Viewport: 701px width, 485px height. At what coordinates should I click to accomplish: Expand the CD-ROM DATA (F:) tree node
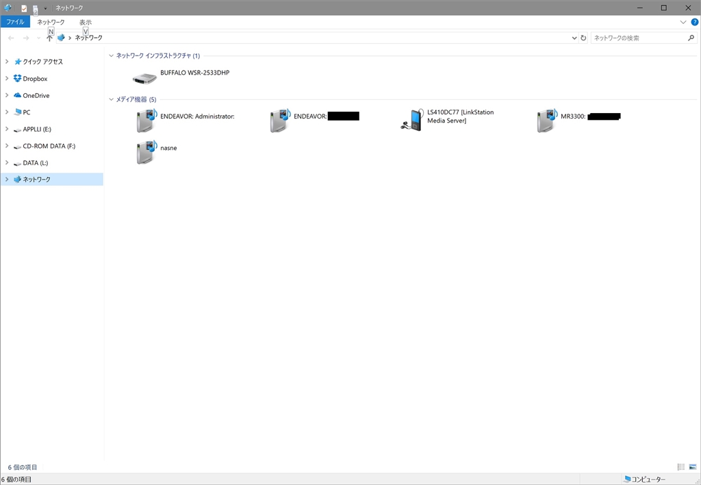(x=7, y=146)
